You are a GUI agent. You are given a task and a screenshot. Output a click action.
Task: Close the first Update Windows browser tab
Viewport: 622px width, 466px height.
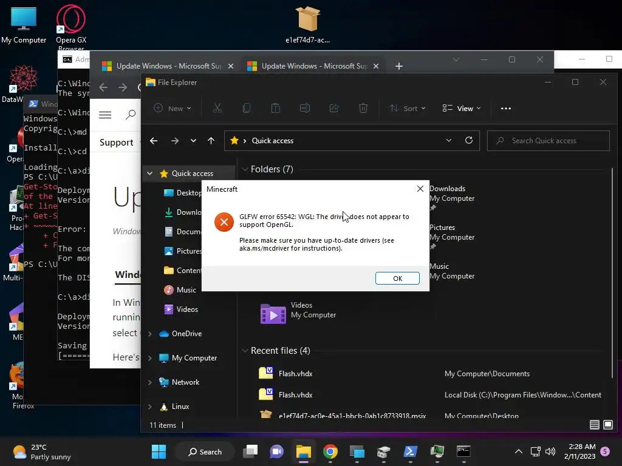(x=230, y=66)
